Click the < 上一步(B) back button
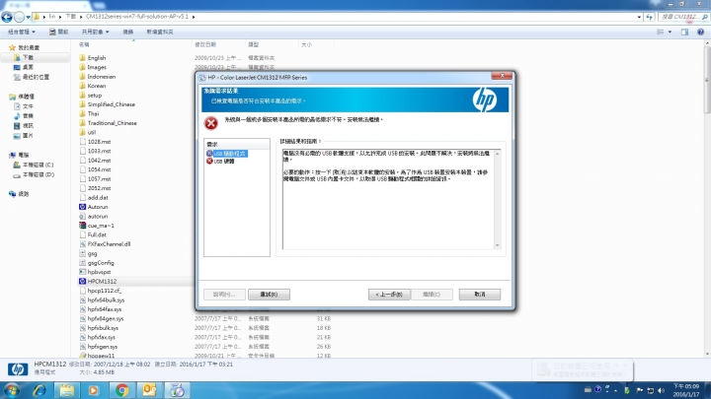711x399 pixels. click(389, 295)
